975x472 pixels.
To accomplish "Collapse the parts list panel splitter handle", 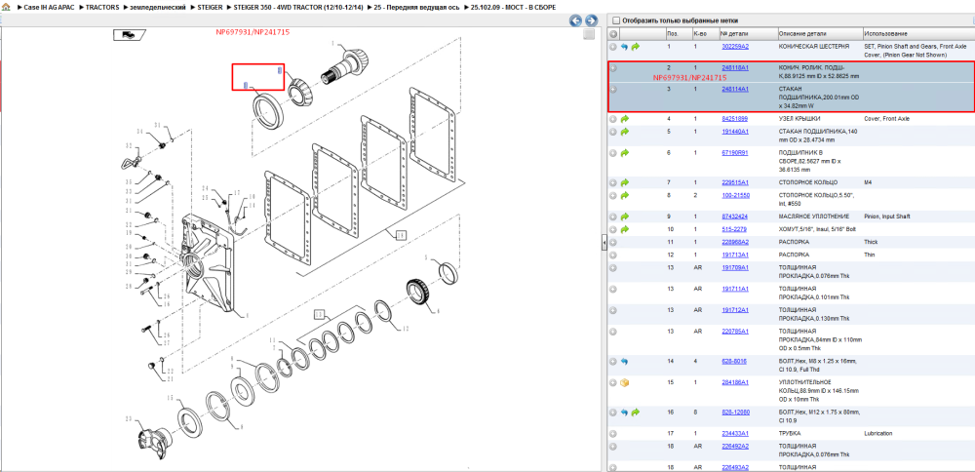I will pos(604,243).
